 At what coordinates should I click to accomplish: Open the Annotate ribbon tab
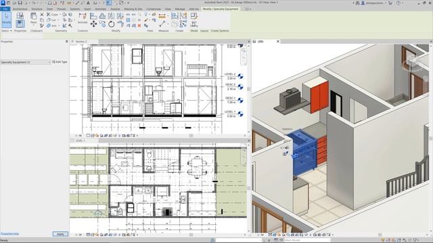pos(101,9)
